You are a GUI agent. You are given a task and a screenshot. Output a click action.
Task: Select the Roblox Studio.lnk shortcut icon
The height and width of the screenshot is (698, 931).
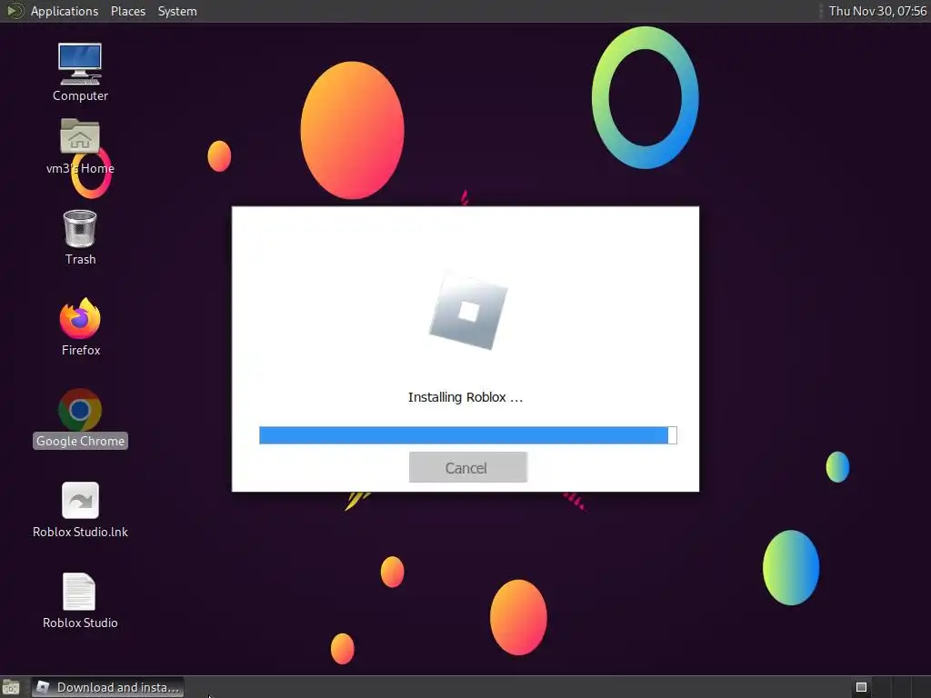click(x=80, y=501)
